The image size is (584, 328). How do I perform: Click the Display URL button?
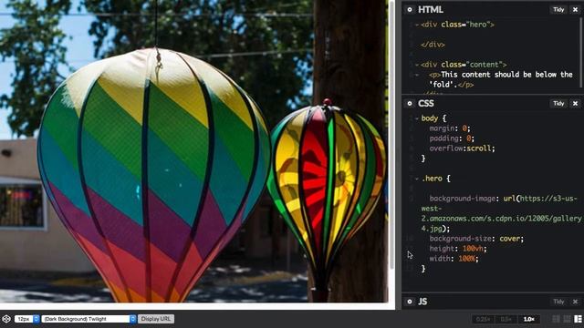(156, 319)
